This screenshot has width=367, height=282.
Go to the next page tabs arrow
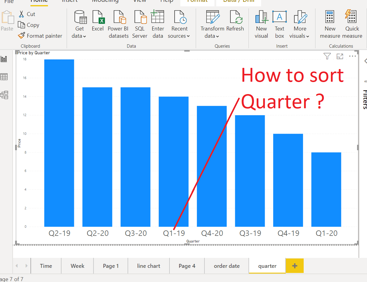coord(26,266)
